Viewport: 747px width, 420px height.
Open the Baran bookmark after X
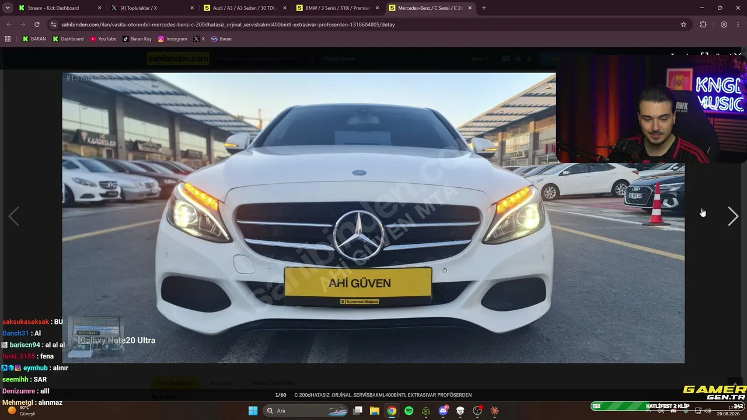[x=221, y=39]
